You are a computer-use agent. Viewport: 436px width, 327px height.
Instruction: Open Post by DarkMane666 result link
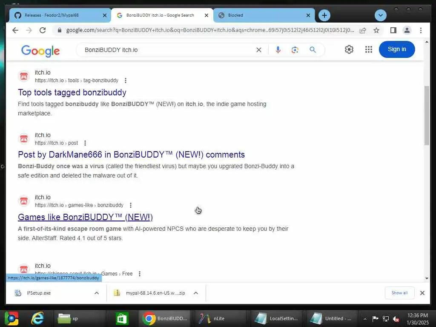click(x=131, y=155)
